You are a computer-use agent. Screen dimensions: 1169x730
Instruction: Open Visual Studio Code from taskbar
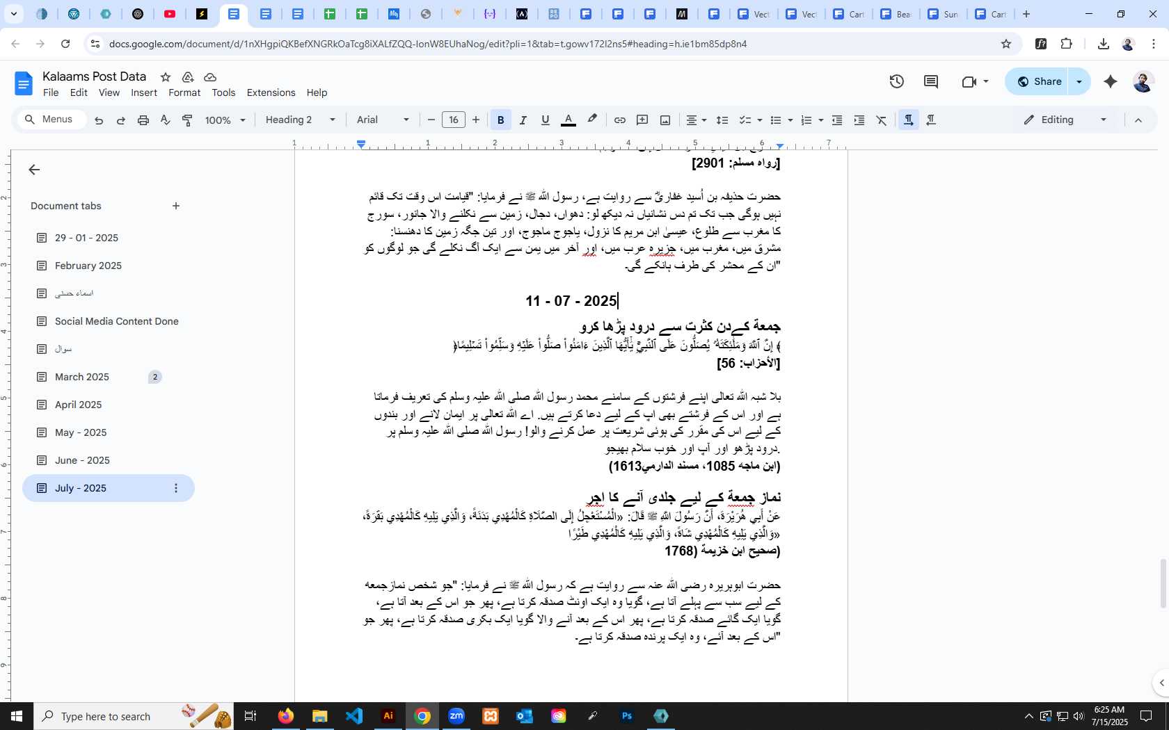click(x=354, y=716)
